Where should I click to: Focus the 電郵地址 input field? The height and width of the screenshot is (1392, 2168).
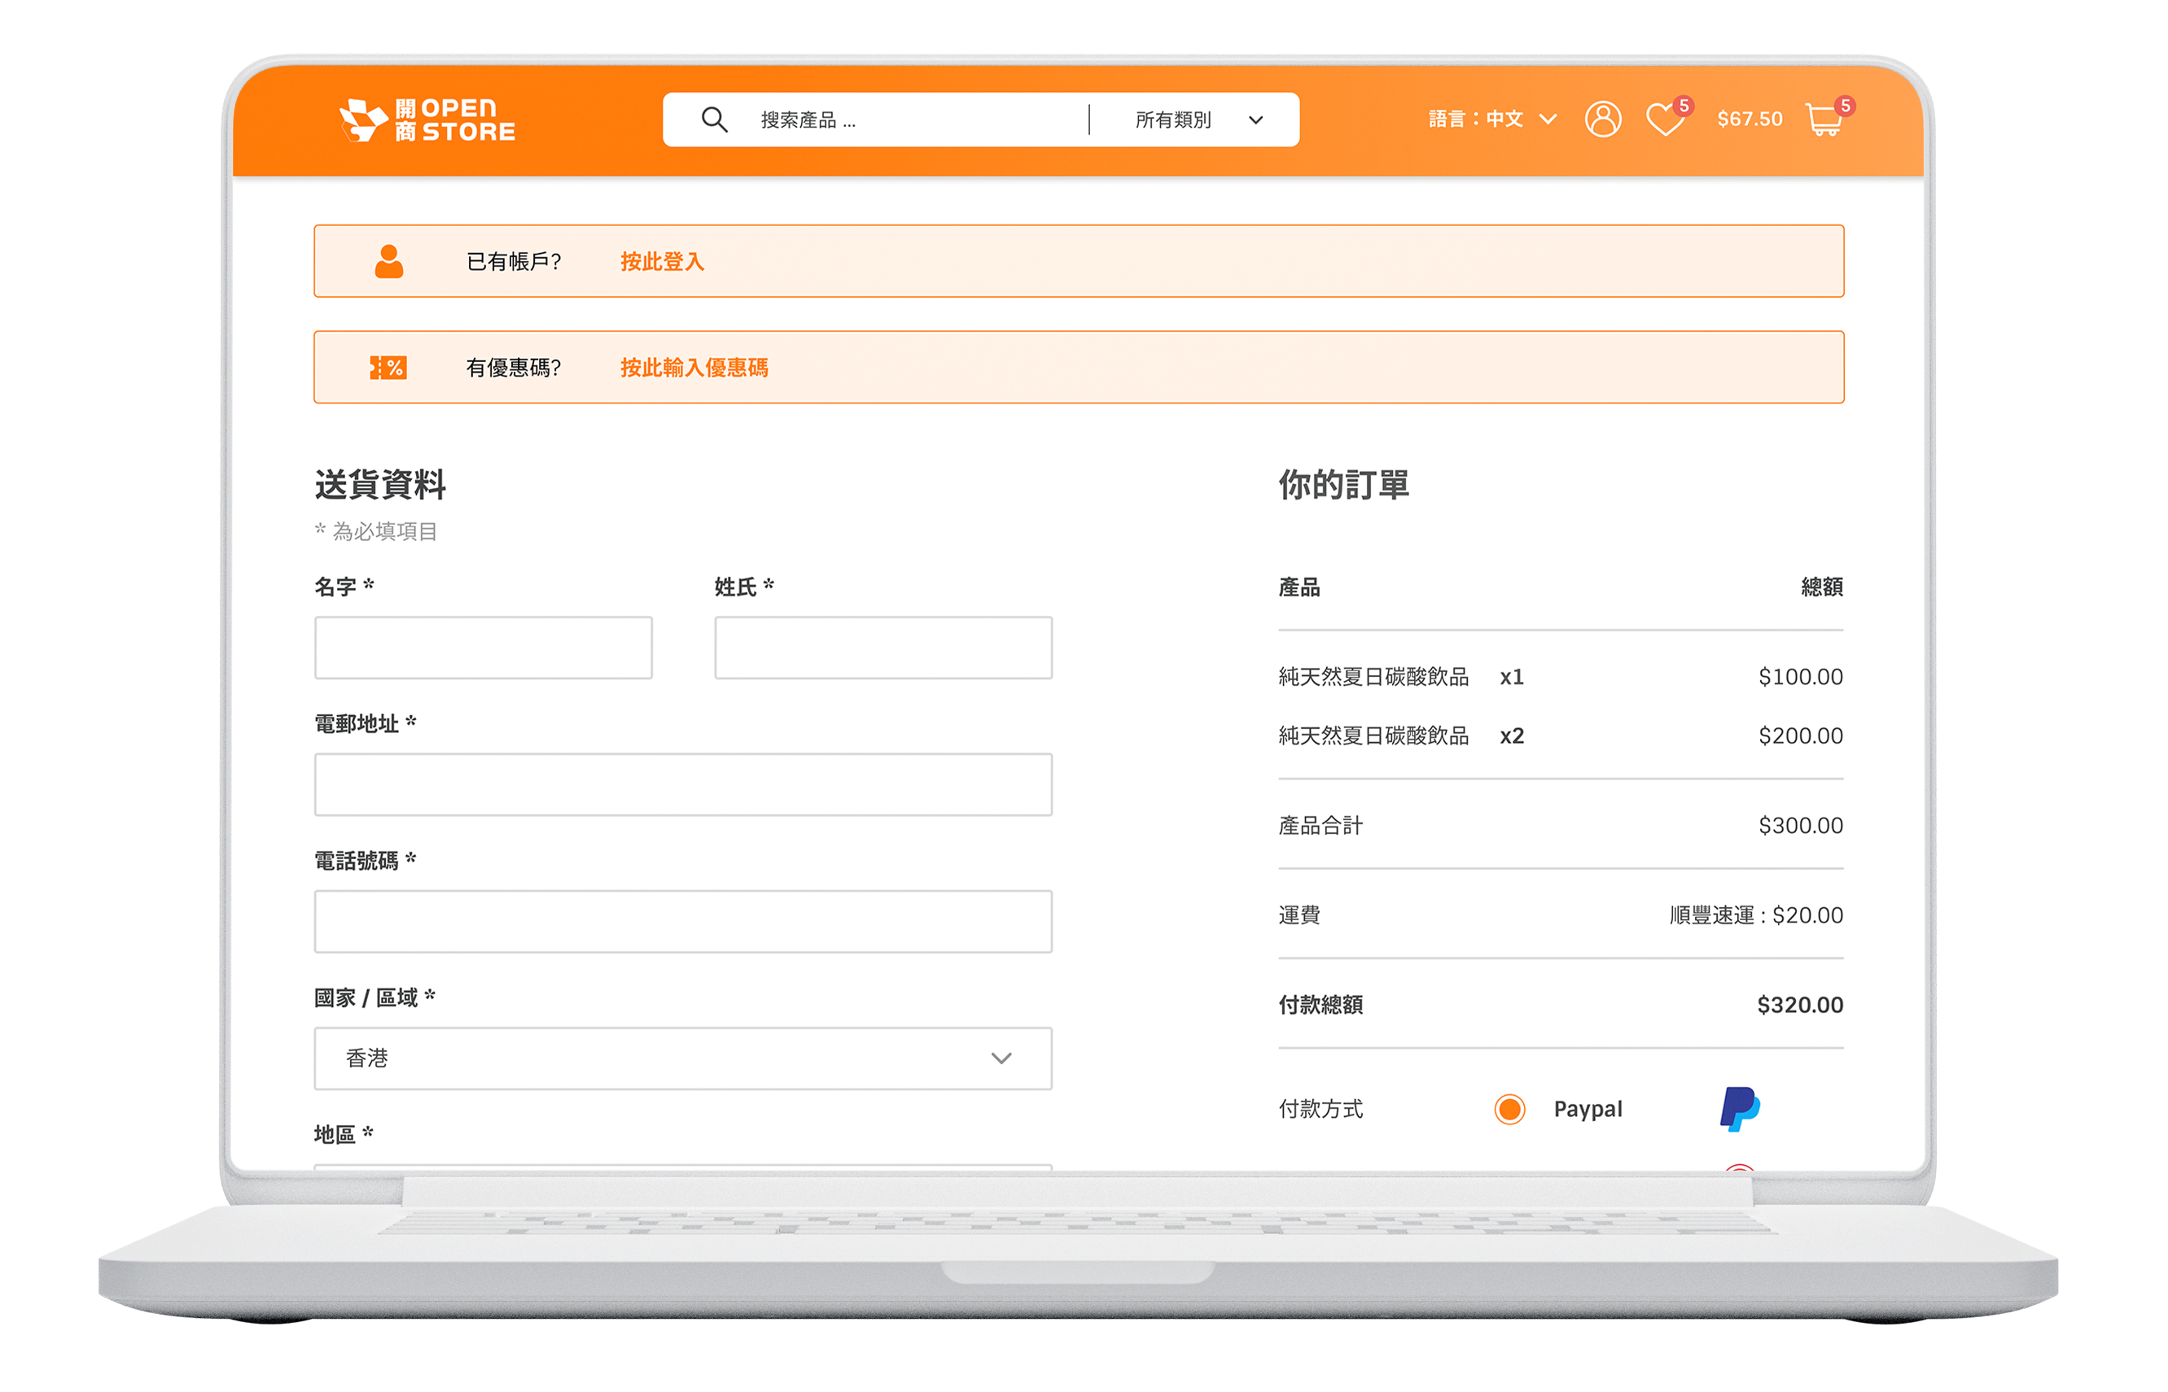683,784
